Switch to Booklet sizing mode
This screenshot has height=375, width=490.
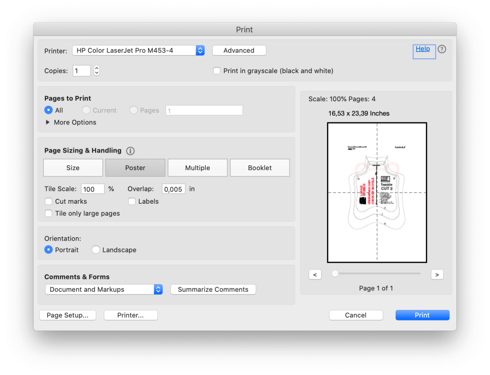(x=260, y=168)
